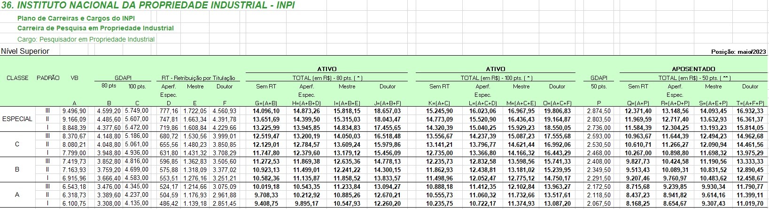Select the cell '12.519,47'
Image resolution: width=769 pixels, height=209 pixels.
tap(266, 137)
